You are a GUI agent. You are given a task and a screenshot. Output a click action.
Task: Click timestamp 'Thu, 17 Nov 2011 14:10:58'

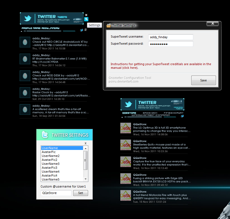click(49, 49)
